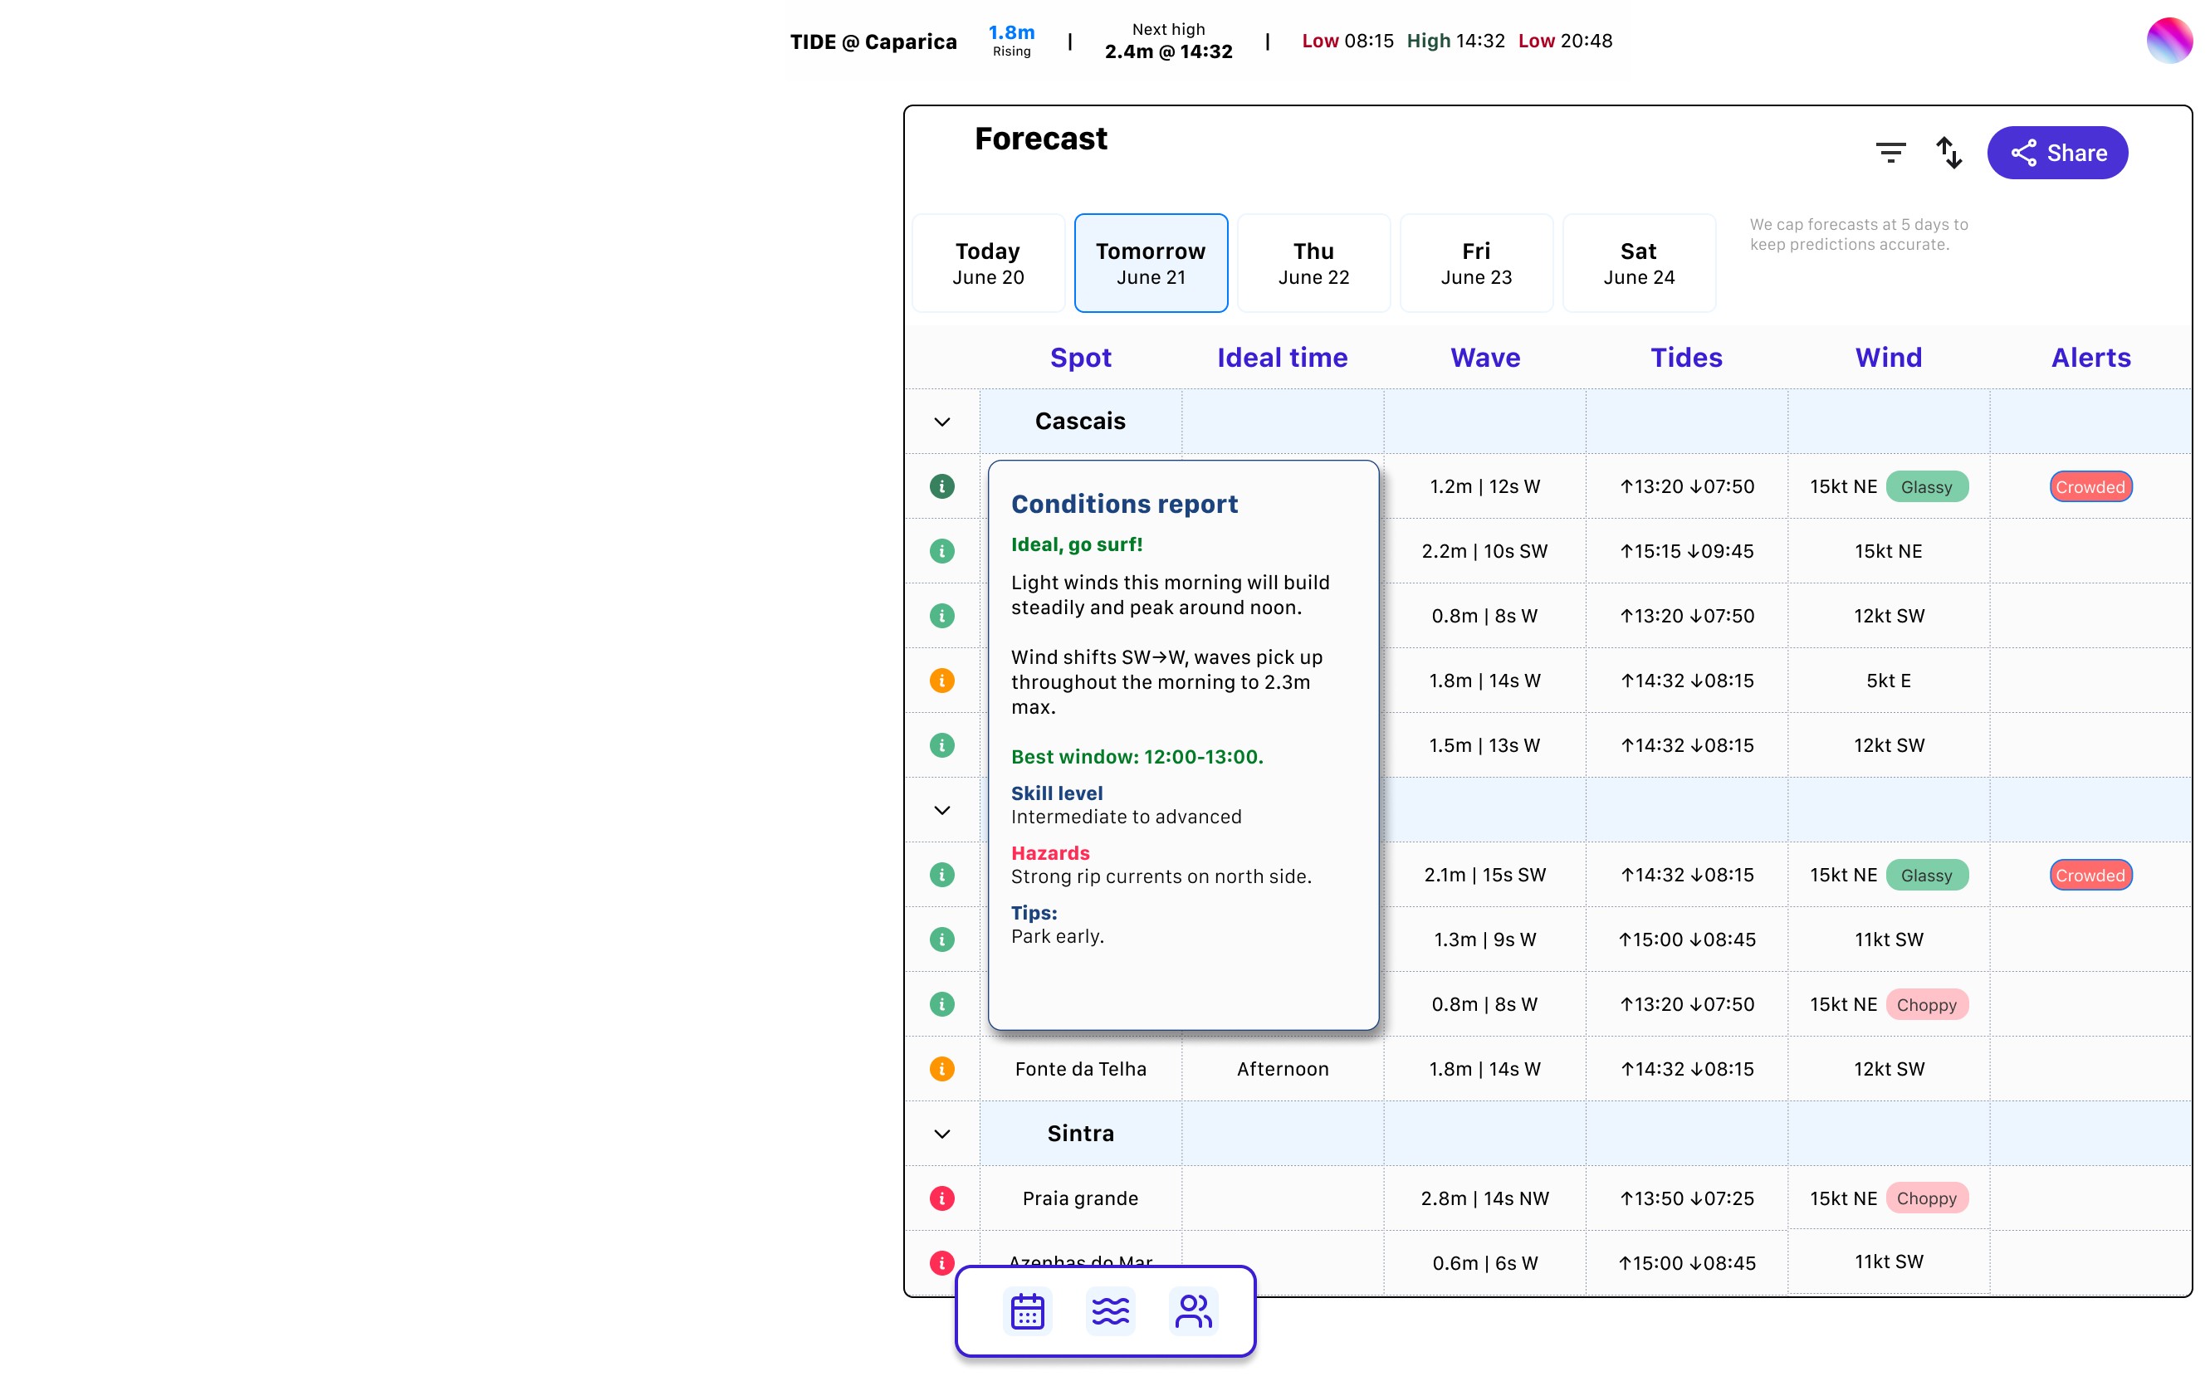Toggle the unnamed middle region chevron
2210x1381 pixels.
[x=942, y=810]
